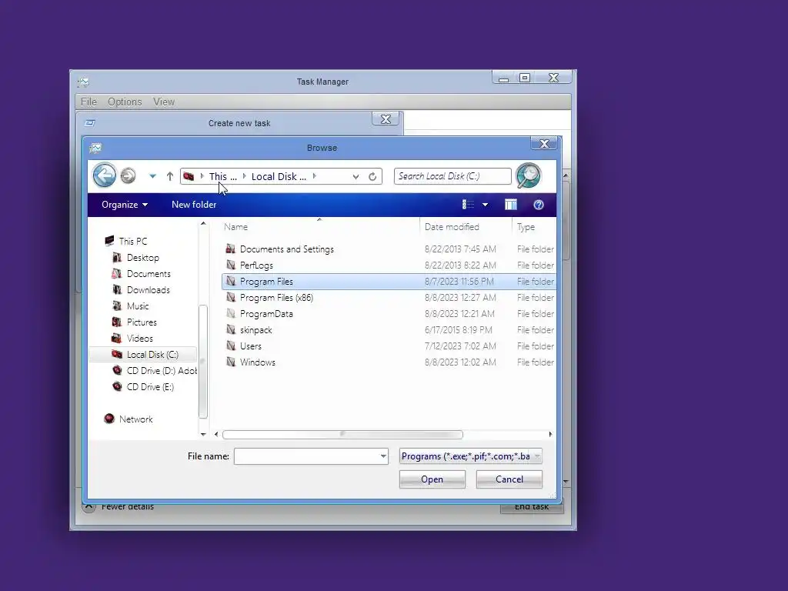Click the skinpack folder icon
Screen dimensions: 788x591
click(231, 329)
